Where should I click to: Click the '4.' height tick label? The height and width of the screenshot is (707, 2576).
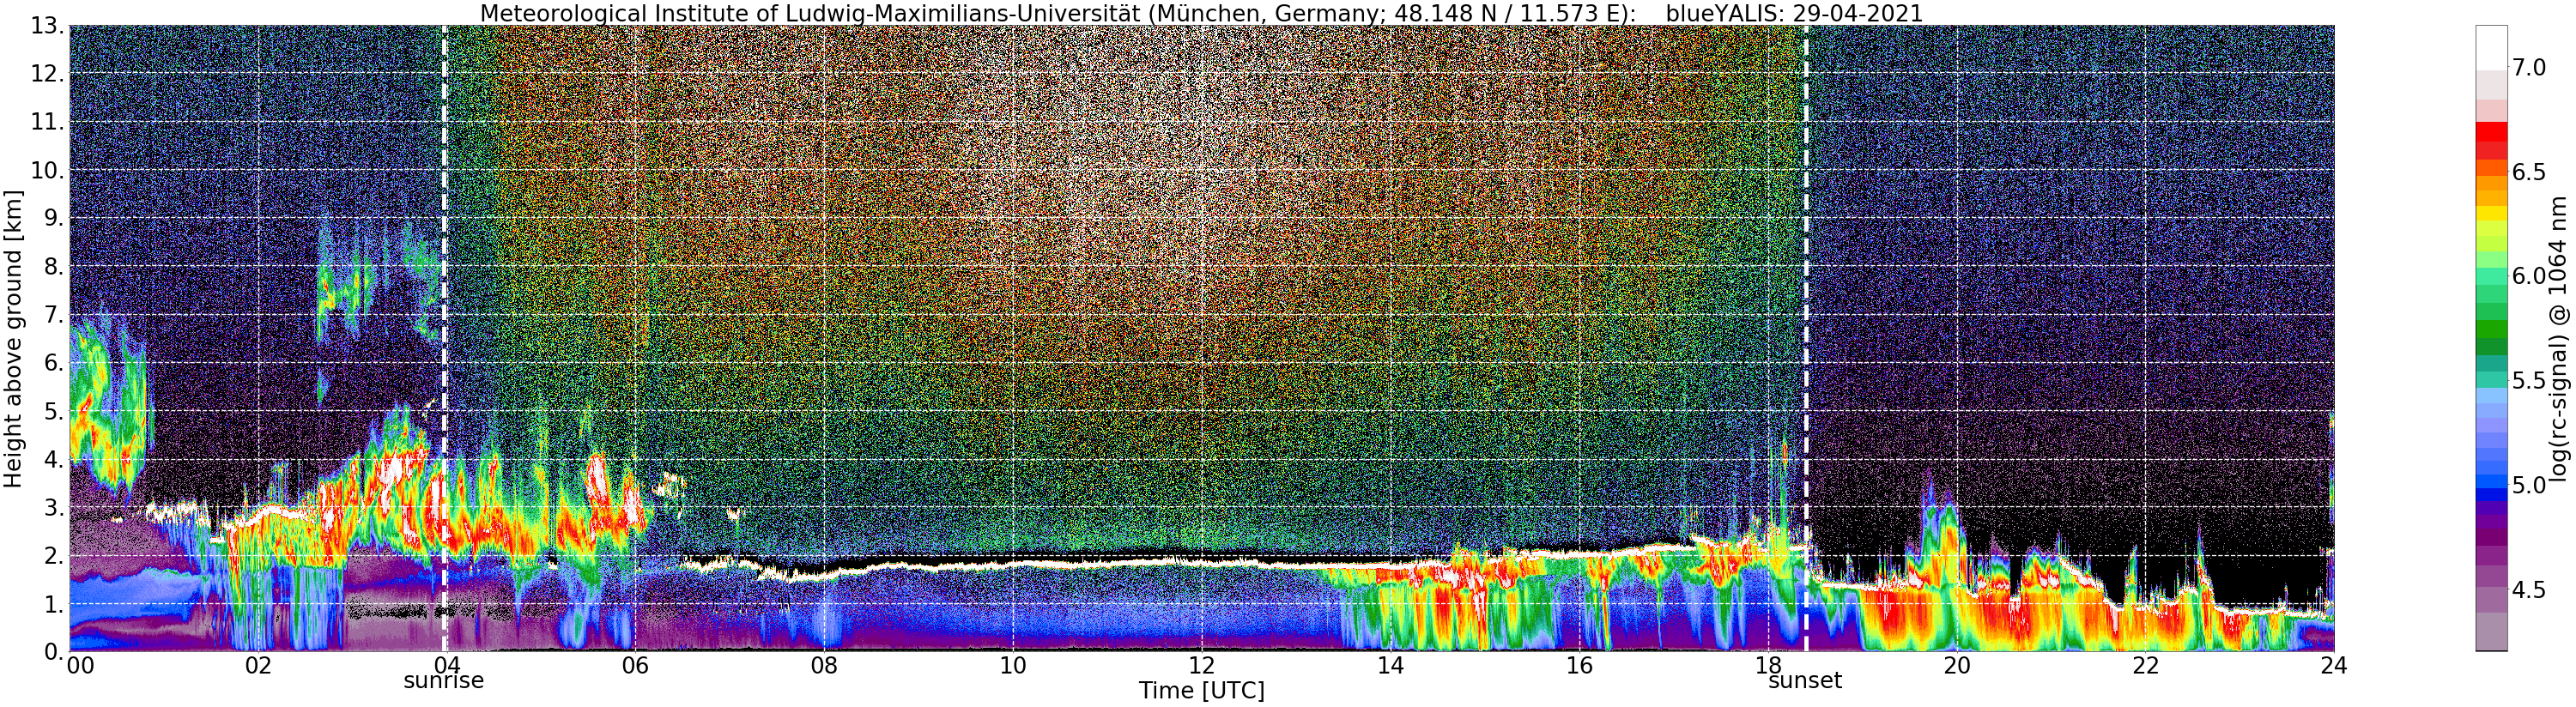click(55, 459)
